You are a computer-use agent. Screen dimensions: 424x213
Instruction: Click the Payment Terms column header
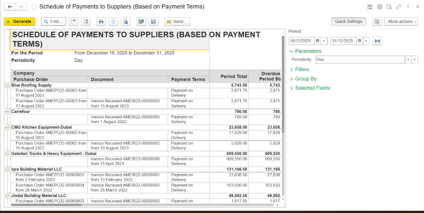pyautogui.click(x=188, y=80)
